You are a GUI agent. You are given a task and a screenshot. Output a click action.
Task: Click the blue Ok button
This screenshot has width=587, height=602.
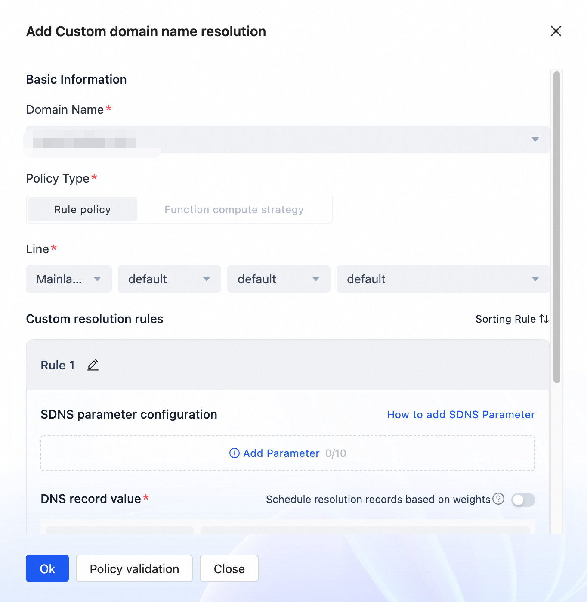(47, 568)
